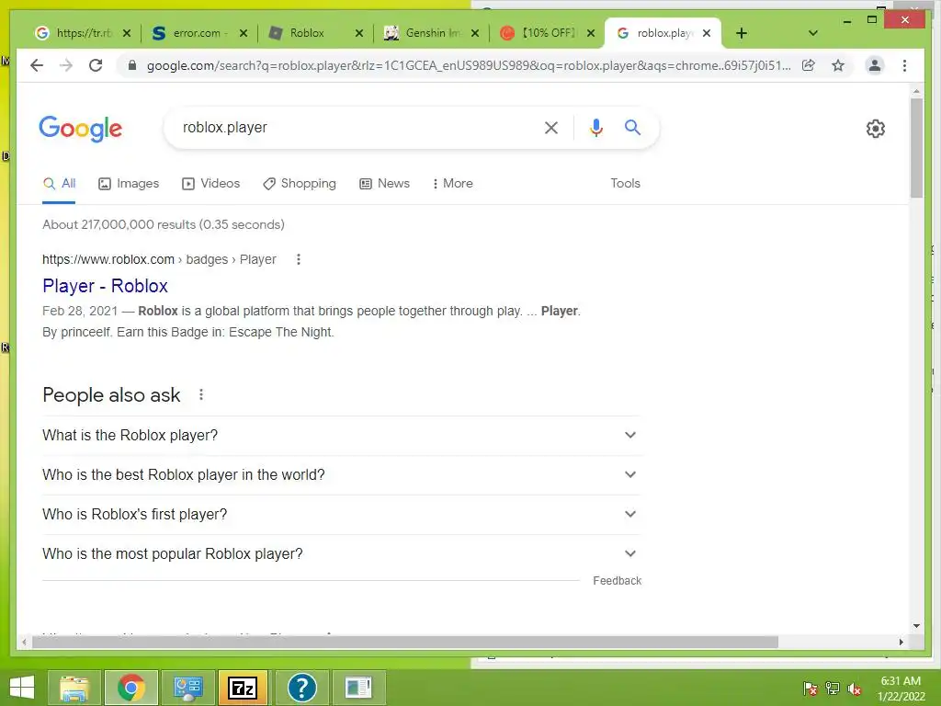Image resolution: width=941 pixels, height=706 pixels.
Task: Click the address bar URL
Action: point(468,65)
